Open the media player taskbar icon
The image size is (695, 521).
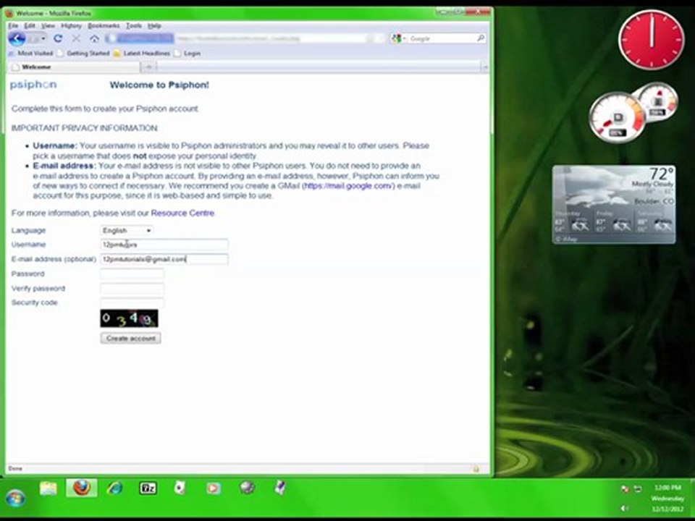[x=213, y=488]
